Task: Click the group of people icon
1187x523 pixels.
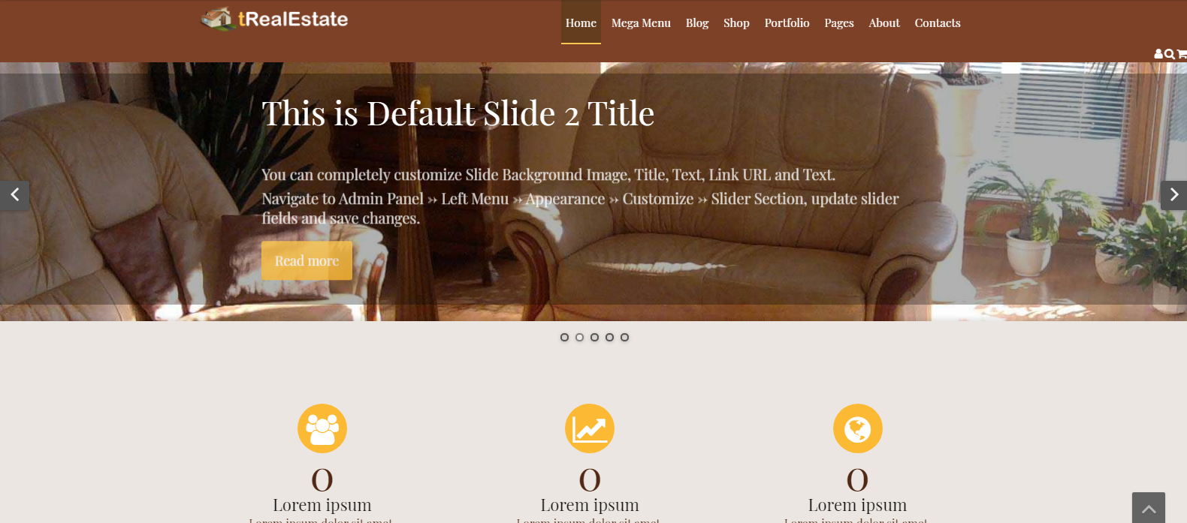Action: [322, 428]
